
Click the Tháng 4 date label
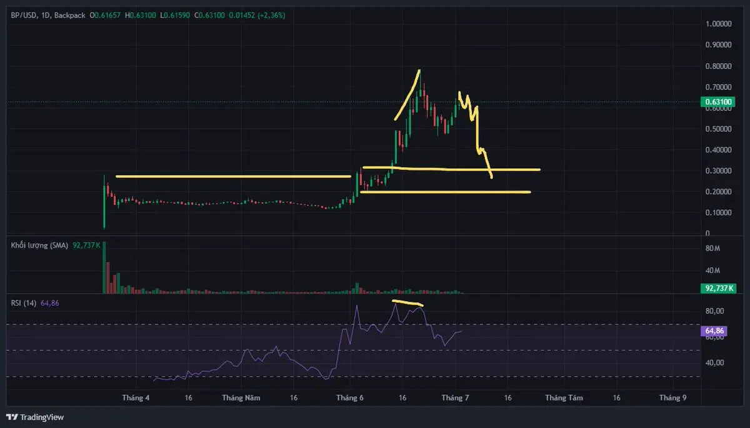(x=136, y=397)
